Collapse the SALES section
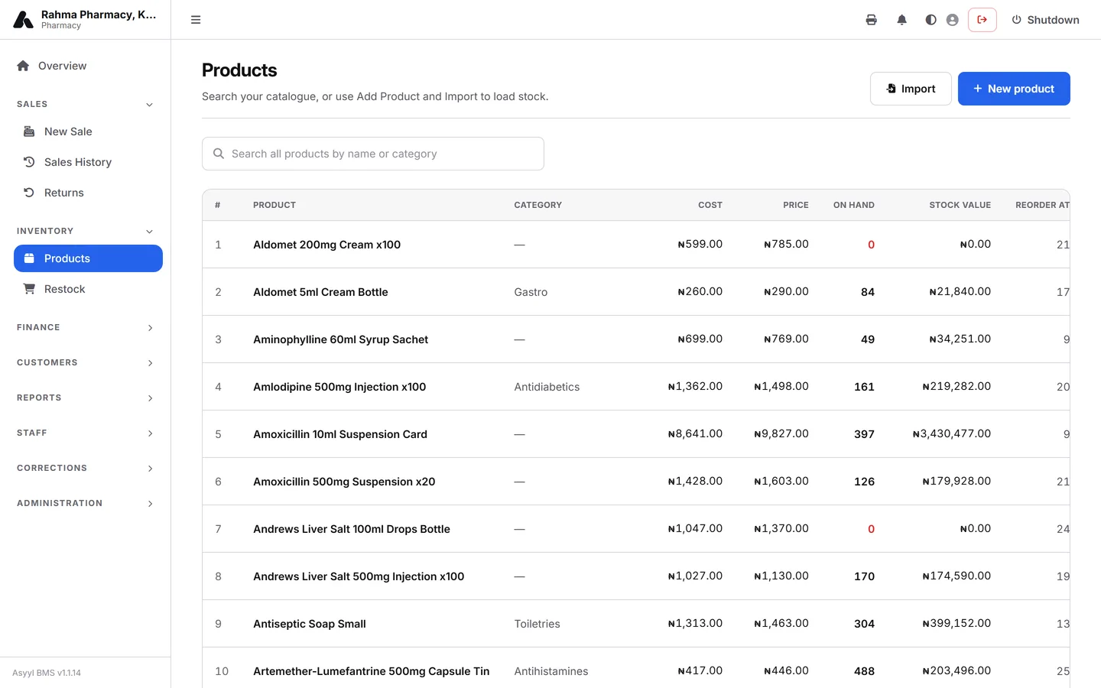1101x688 pixels. pos(85,104)
